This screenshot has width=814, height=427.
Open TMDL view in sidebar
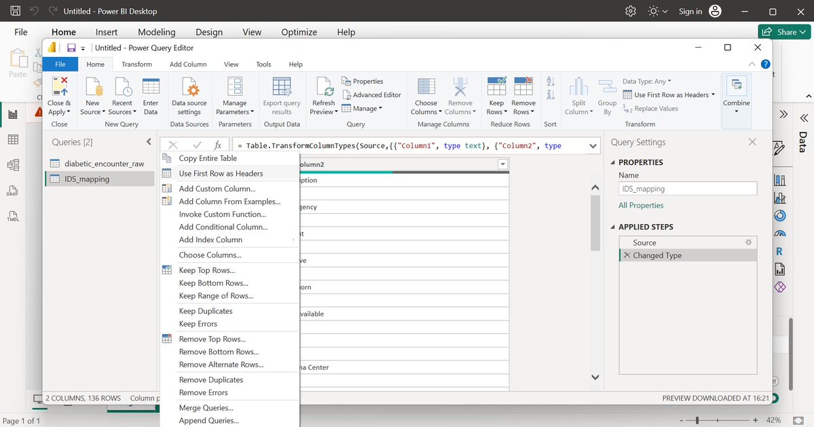pos(13,216)
